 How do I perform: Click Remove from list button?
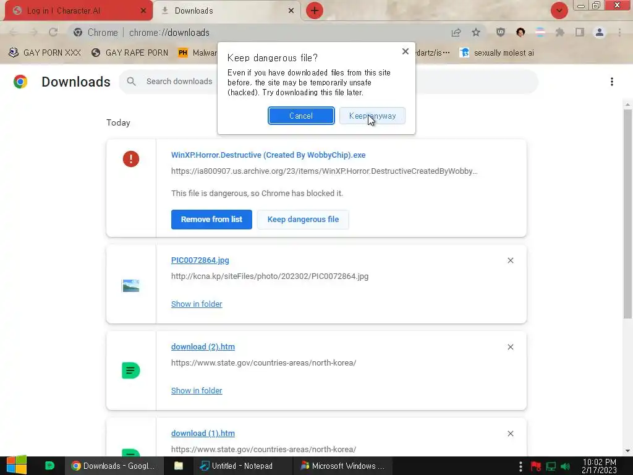(x=211, y=220)
